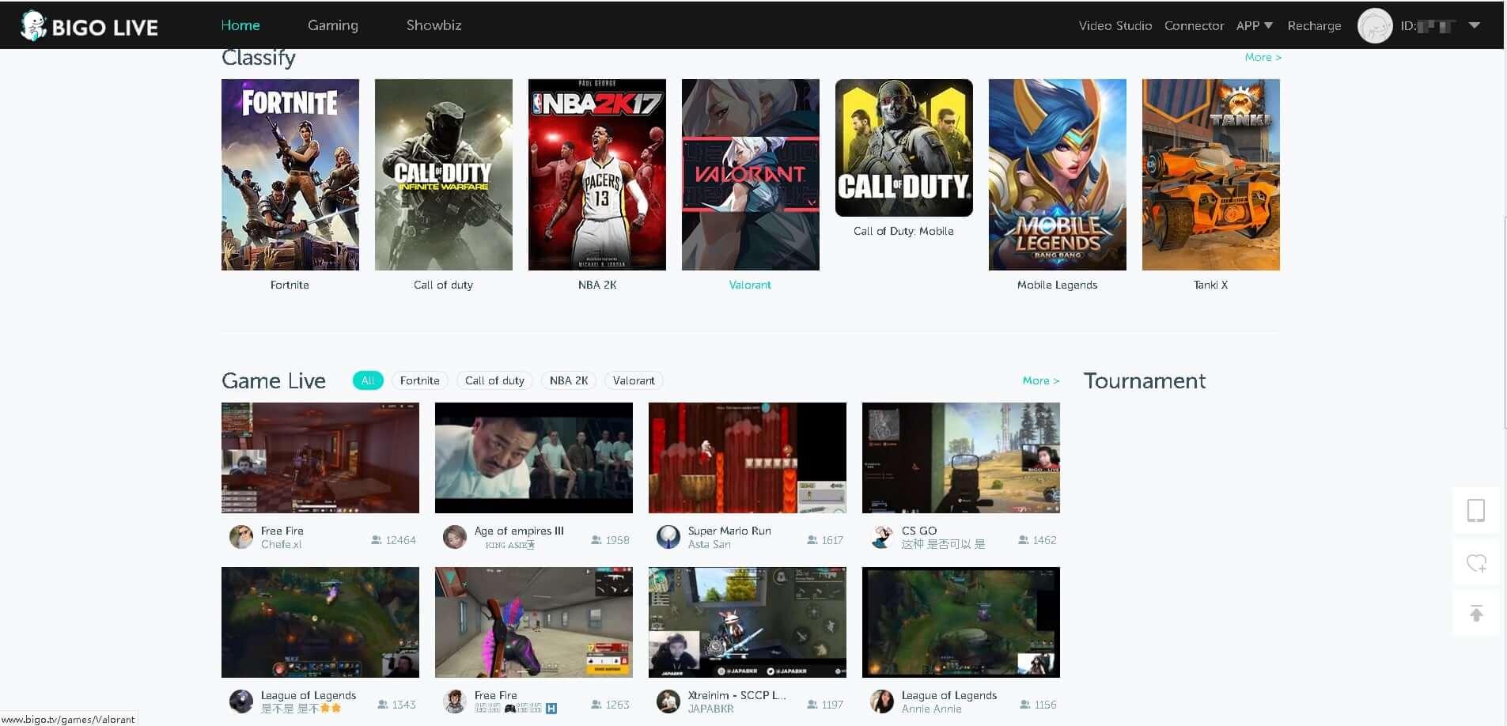Open the Age of empires III stream thumbnail
This screenshot has width=1507, height=726.
[534, 458]
